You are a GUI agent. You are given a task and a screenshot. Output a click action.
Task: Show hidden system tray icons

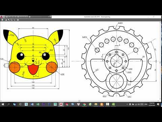127,104
